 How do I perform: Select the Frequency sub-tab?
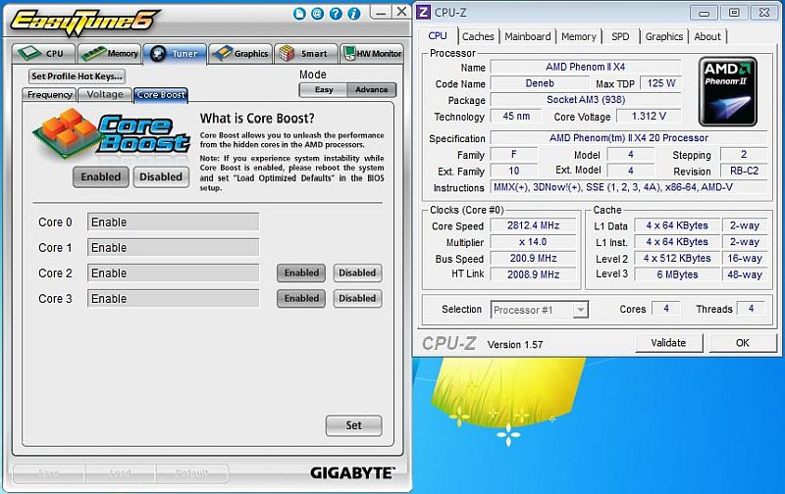click(x=50, y=94)
